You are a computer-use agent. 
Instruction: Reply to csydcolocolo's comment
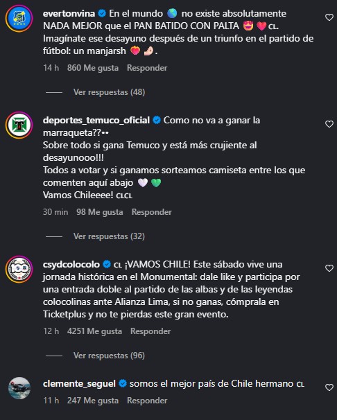pyautogui.click(x=150, y=331)
